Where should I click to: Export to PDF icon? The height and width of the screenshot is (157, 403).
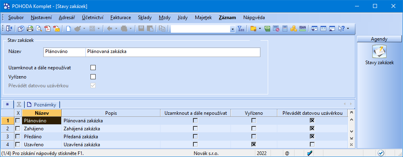point(48,29)
